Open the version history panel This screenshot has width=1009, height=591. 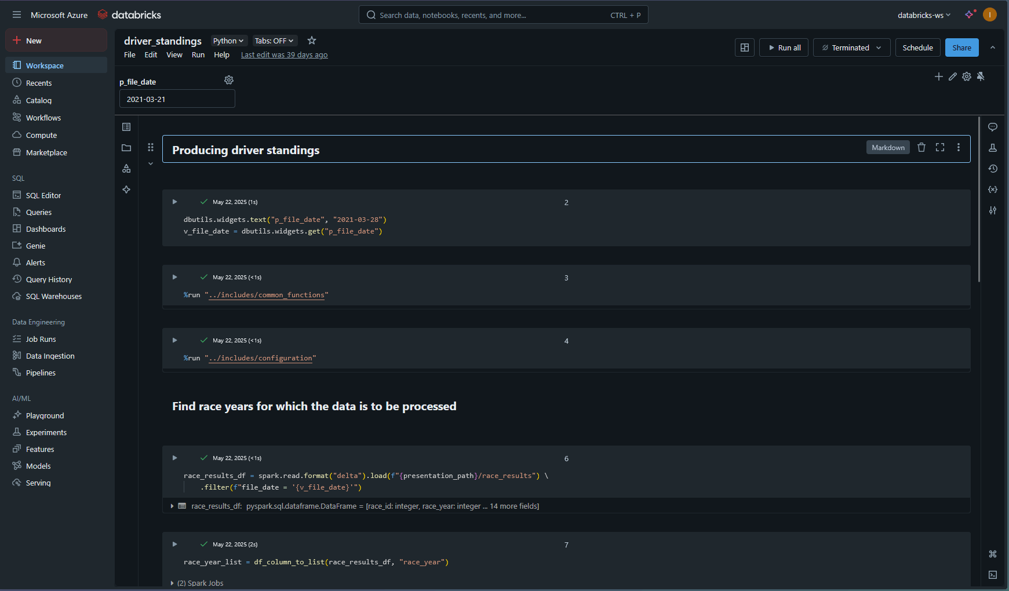[x=993, y=169]
